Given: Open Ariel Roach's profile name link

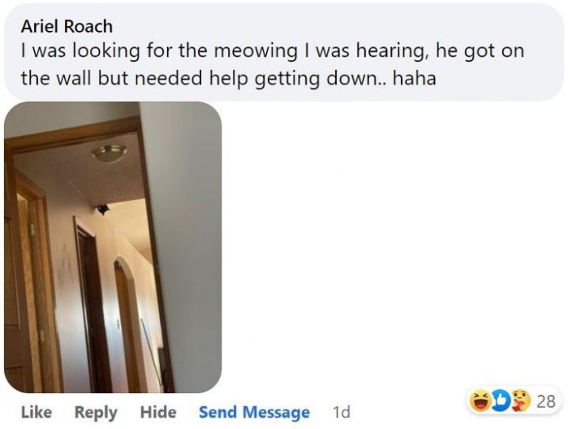Looking at the screenshot, I should (67, 27).
